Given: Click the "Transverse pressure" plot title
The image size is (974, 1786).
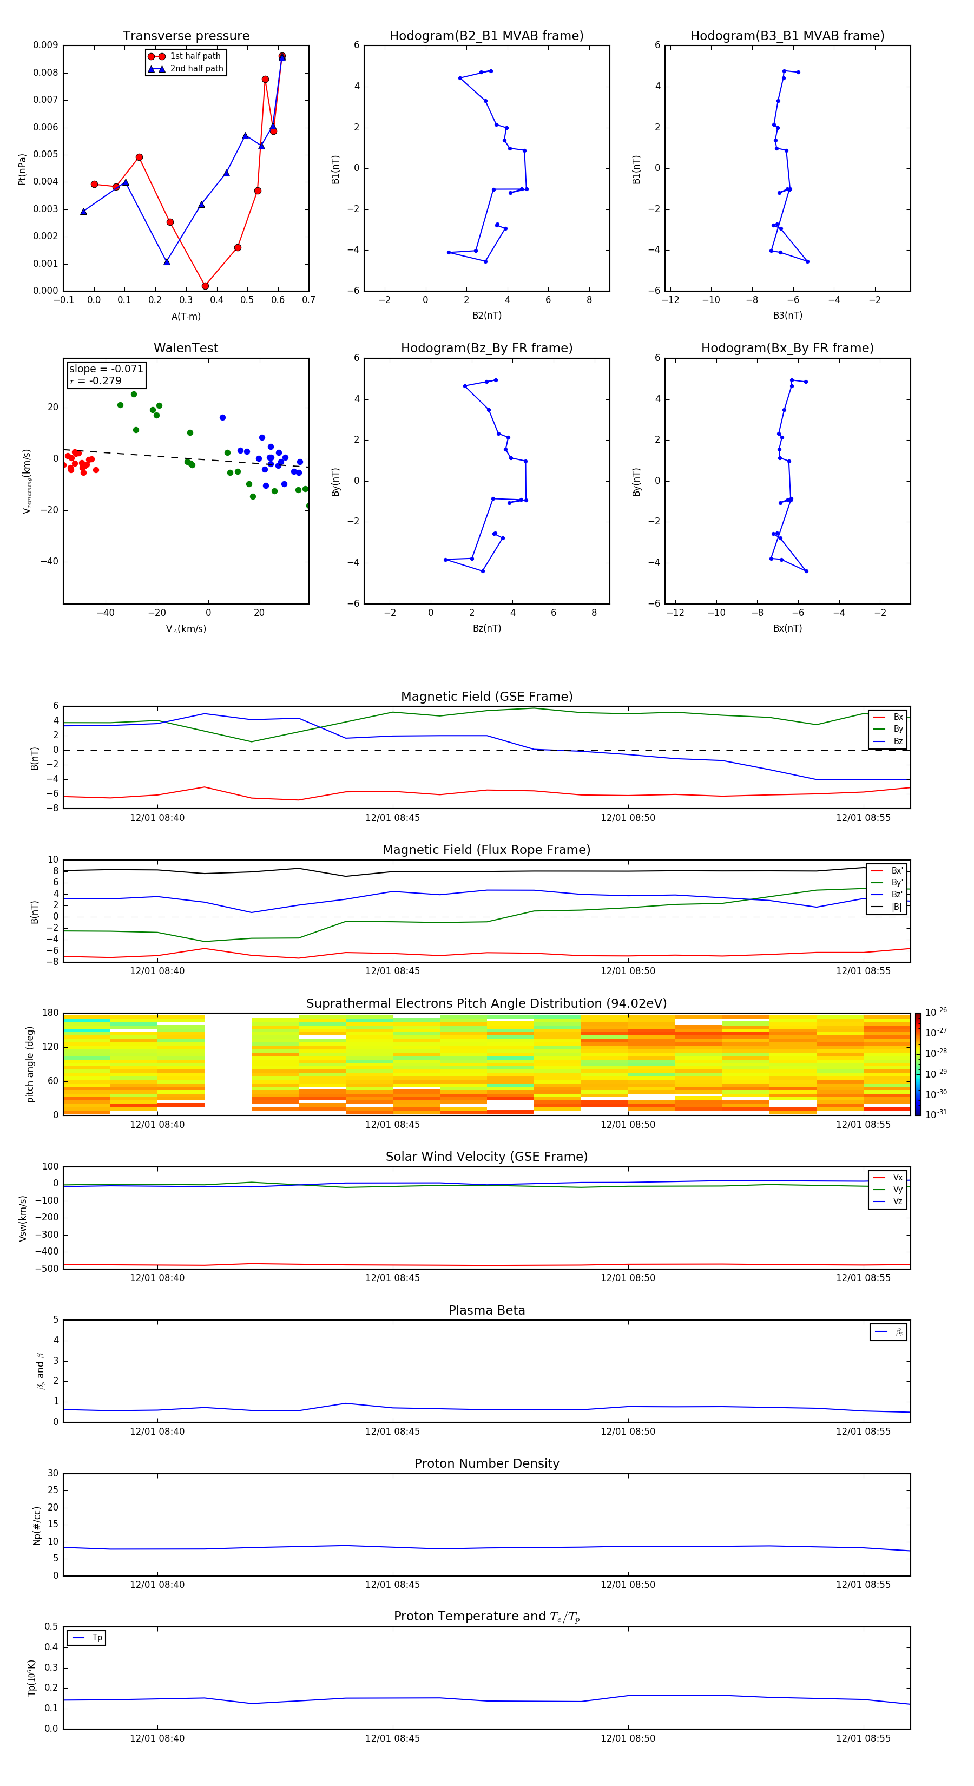Looking at the screenshot, I should point(186,36).
